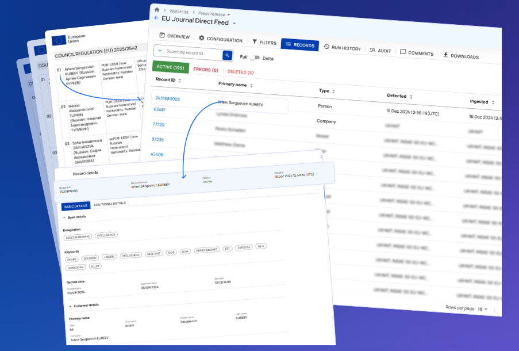Image resolution: width=519 pixels, height=351 pixels.
Task: Open the Filters tab
Action: click(264, 42)
